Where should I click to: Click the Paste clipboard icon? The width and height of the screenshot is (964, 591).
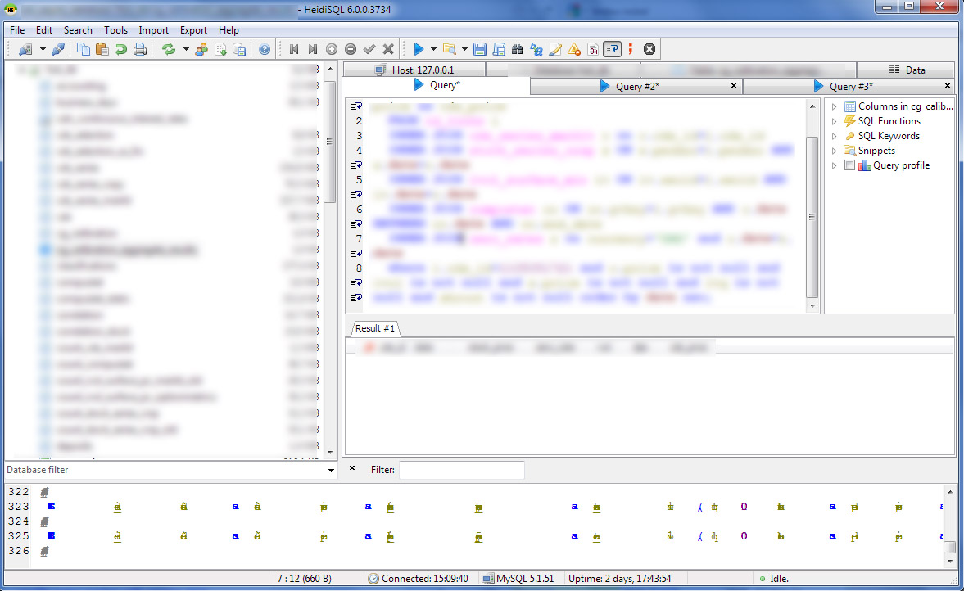coord(102,49)
